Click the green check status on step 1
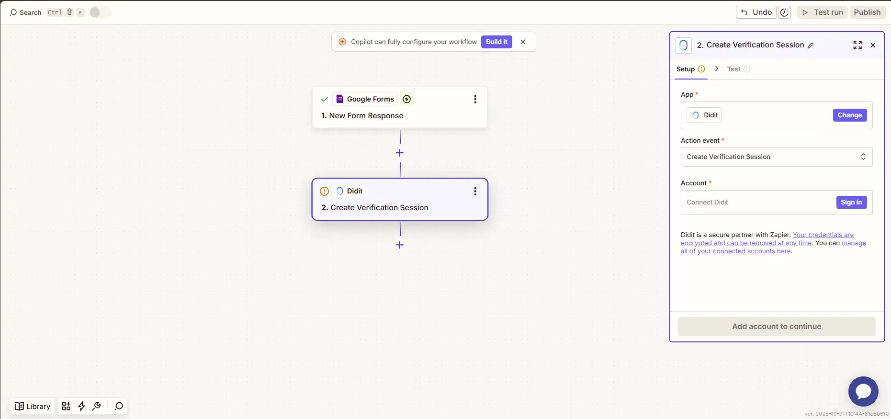Screen dimensions: 891x419 pos(325,99)
